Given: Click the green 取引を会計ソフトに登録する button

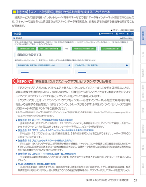Looking at the screenshot, I should point(84,49).
